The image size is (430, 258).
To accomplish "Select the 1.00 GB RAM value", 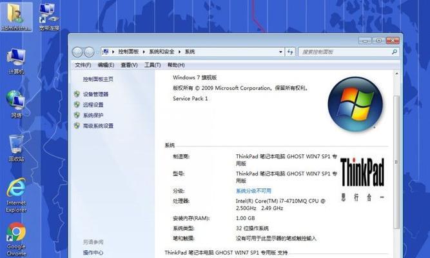I will (x=246, y=218).
